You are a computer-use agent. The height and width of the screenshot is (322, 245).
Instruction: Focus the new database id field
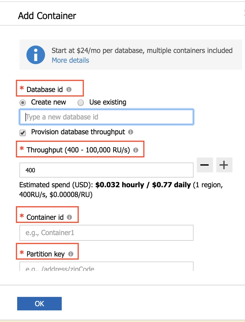[x=106, y=117]
